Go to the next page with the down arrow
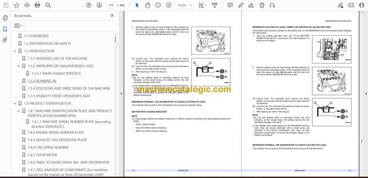 click(x=99, y=5)
